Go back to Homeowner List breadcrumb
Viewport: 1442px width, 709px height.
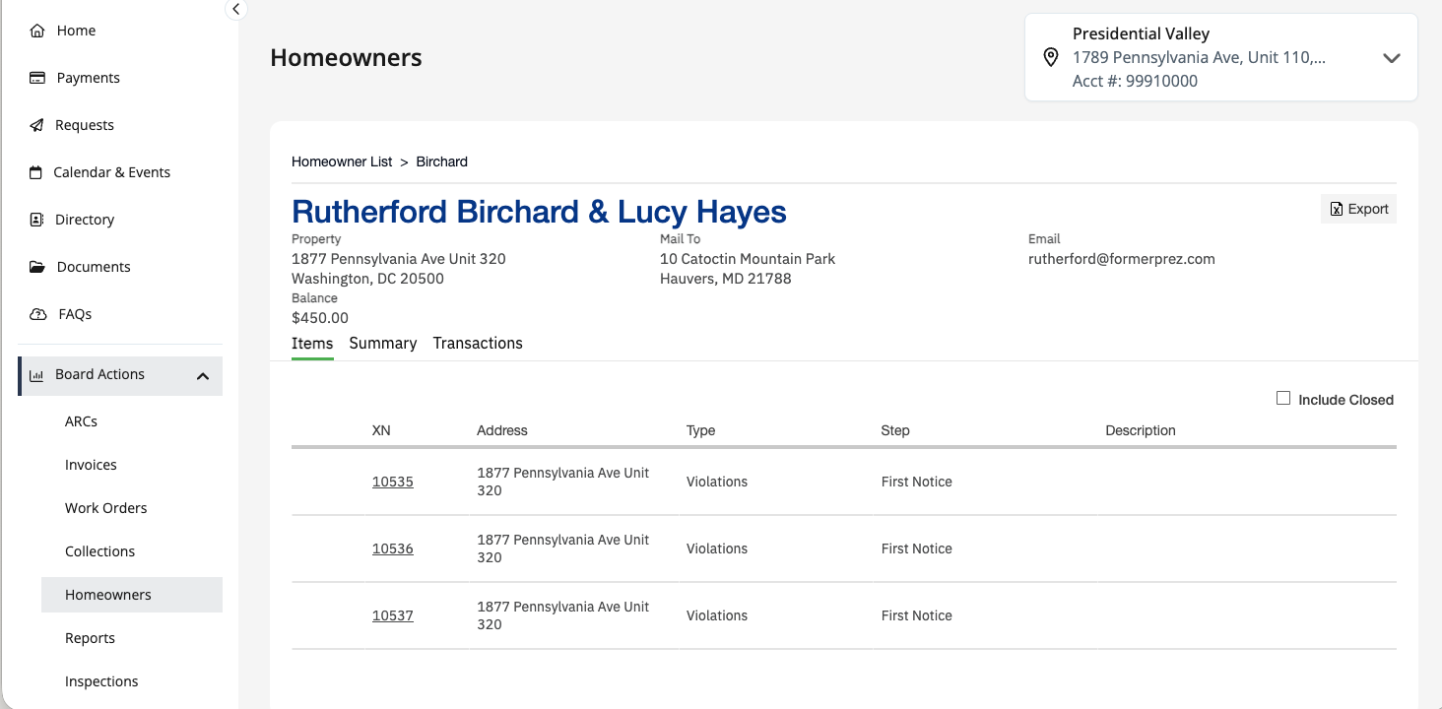coord(342,161)
